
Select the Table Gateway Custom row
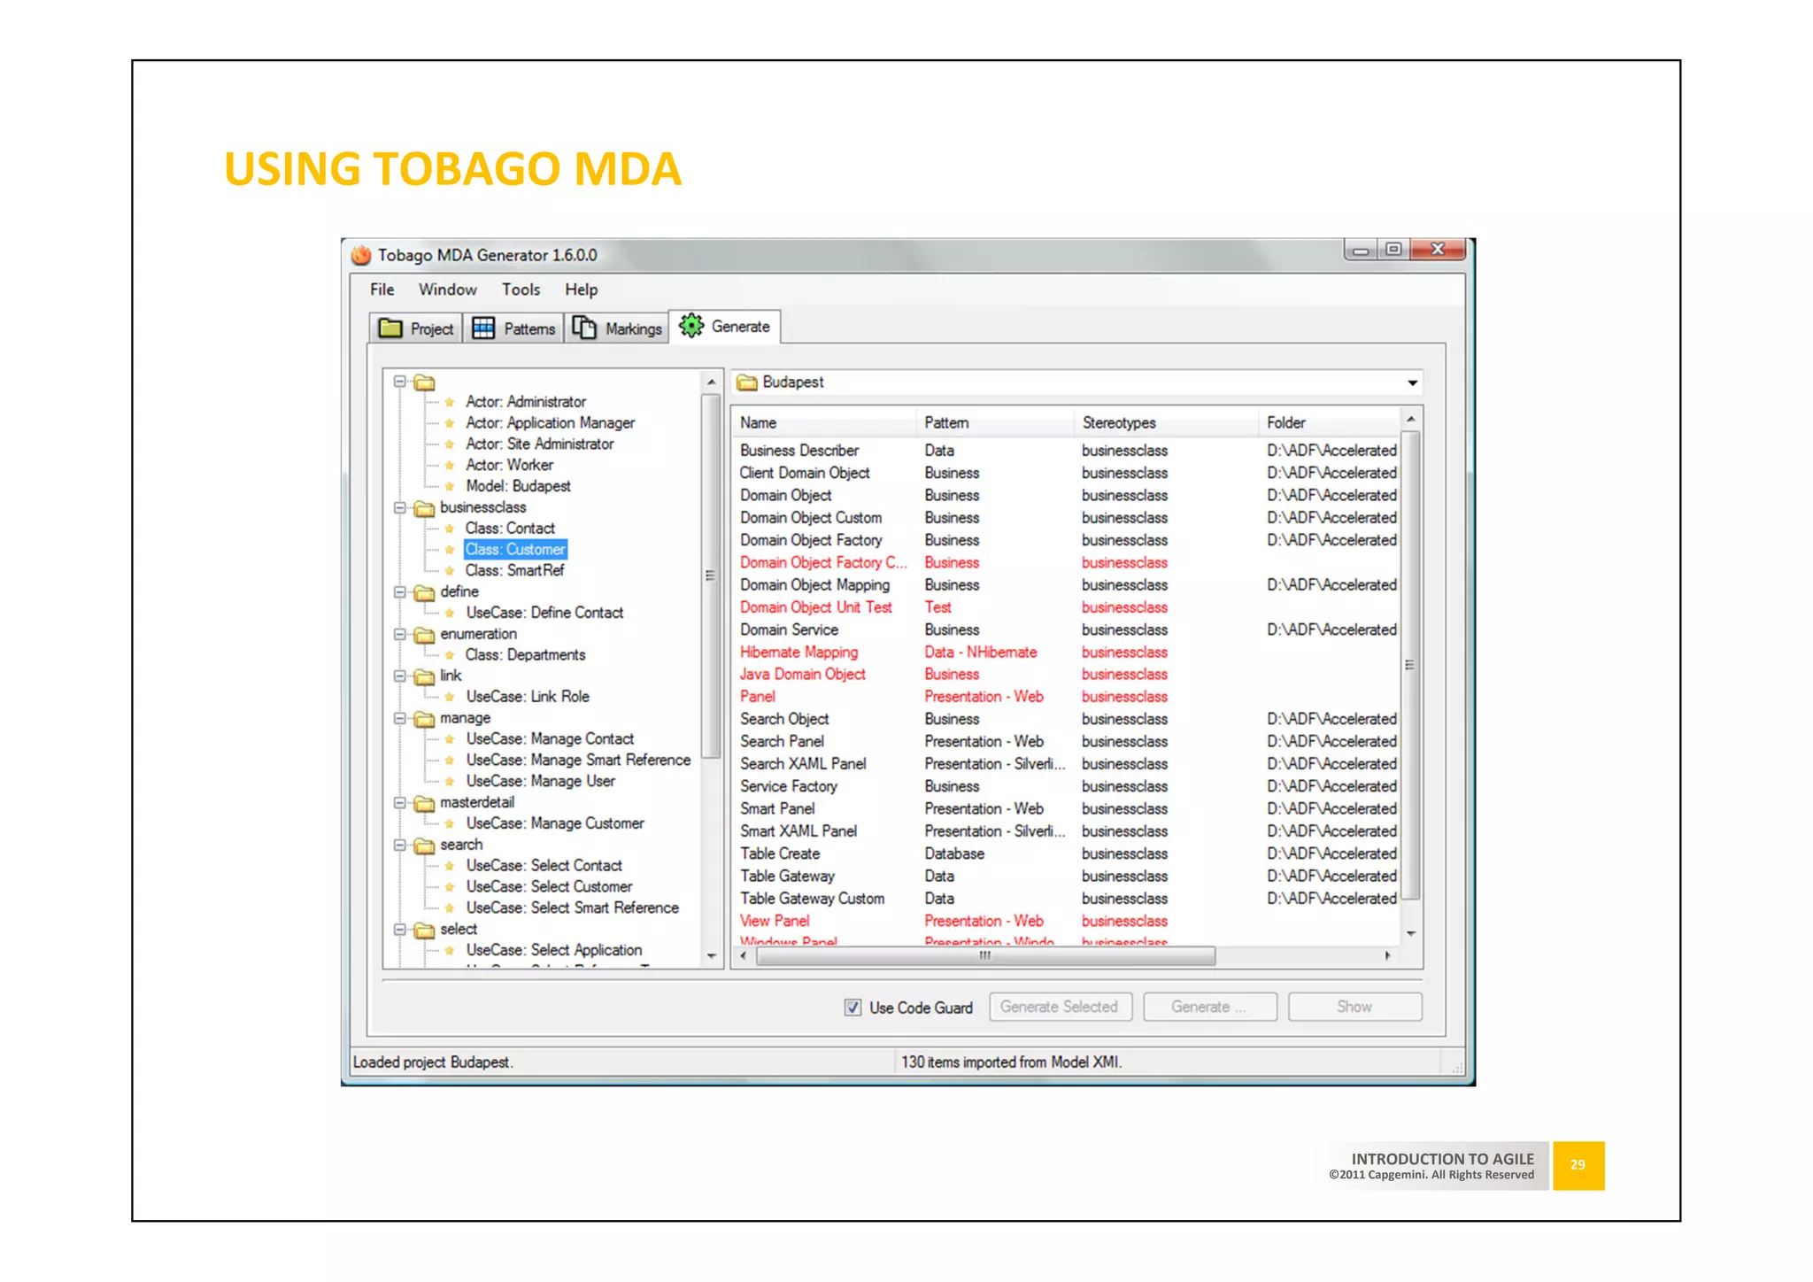(x=1066, y=899)
